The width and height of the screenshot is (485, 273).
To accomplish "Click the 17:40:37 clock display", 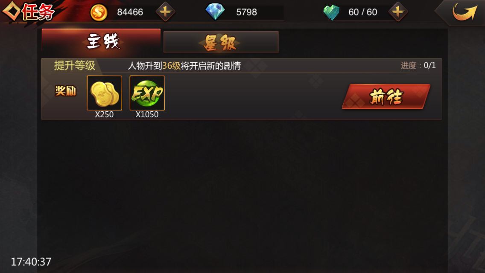I will [x=31, y=262].
